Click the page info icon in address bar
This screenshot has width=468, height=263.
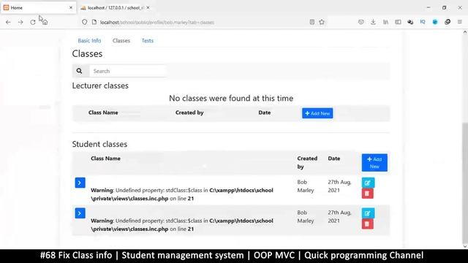coord(94,22)
